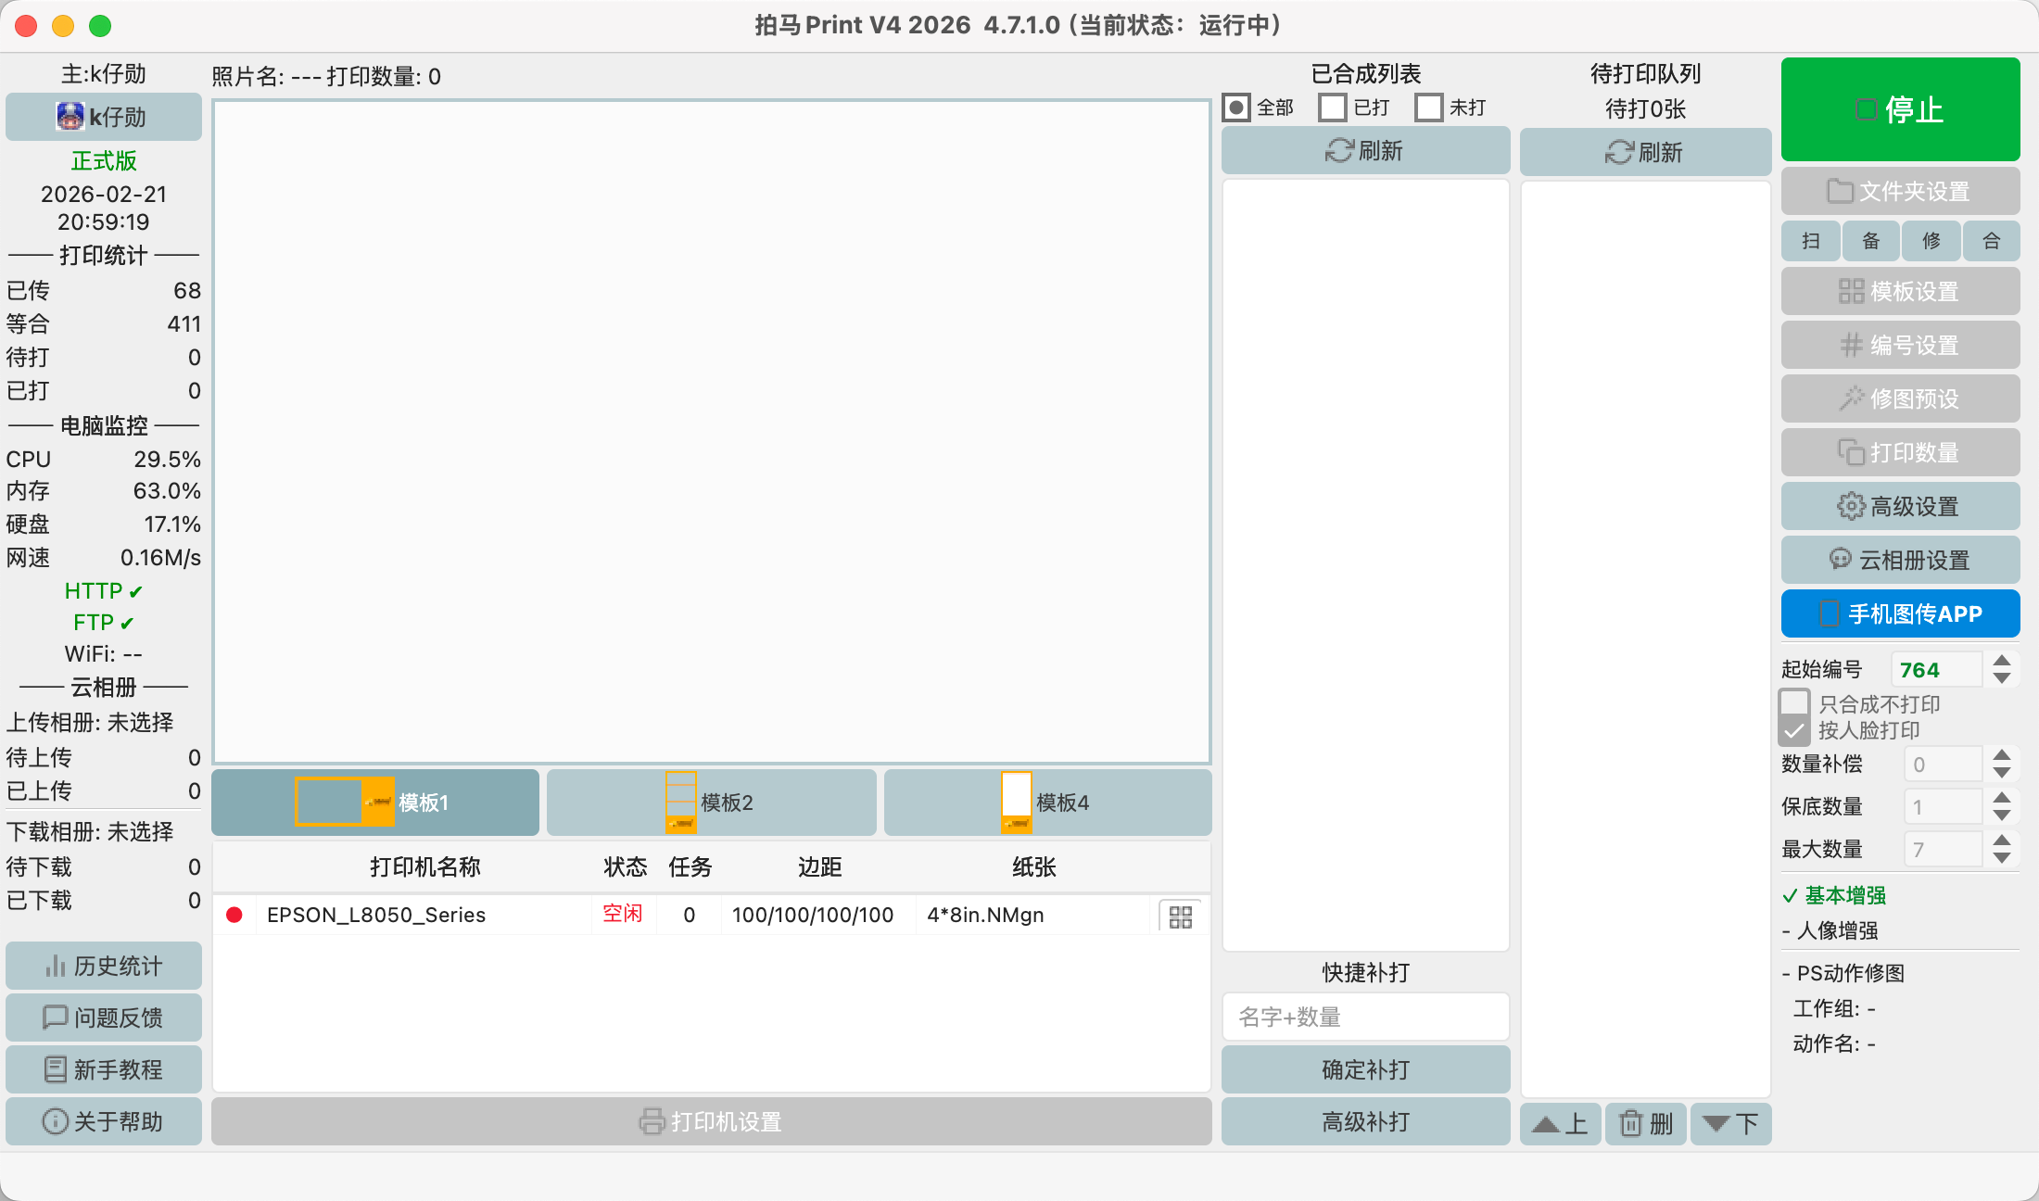
Task: Increase the 数量补偿 value
Action: 2002,755
